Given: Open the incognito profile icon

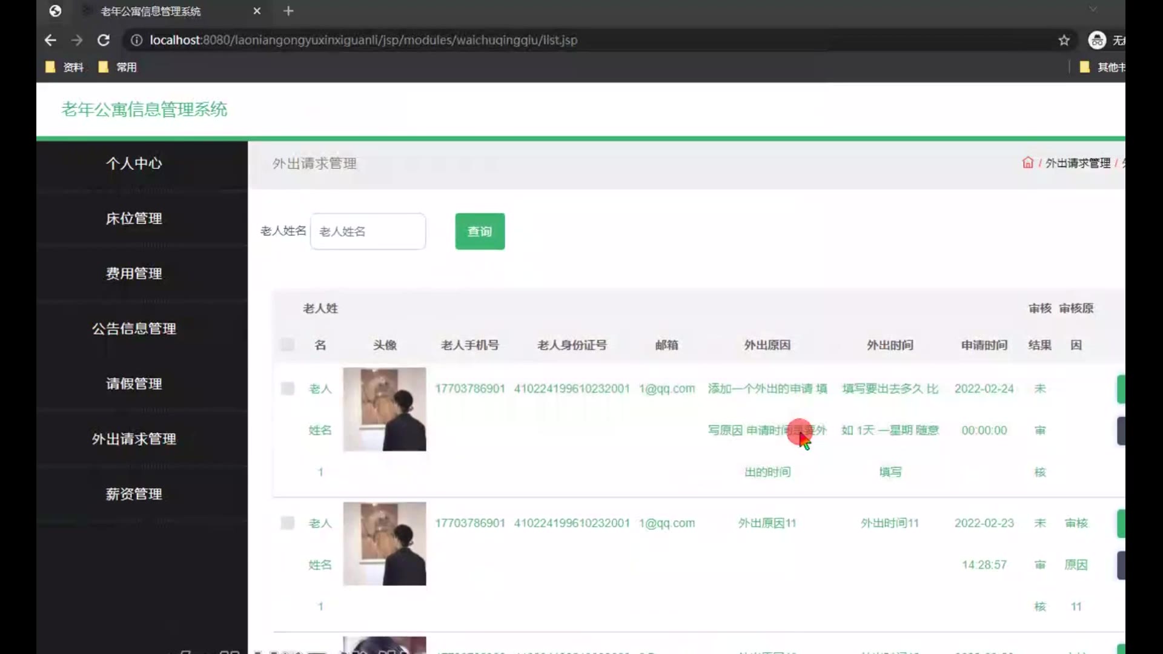Looking at the screenshot, I should click(x=1097, y=40).
